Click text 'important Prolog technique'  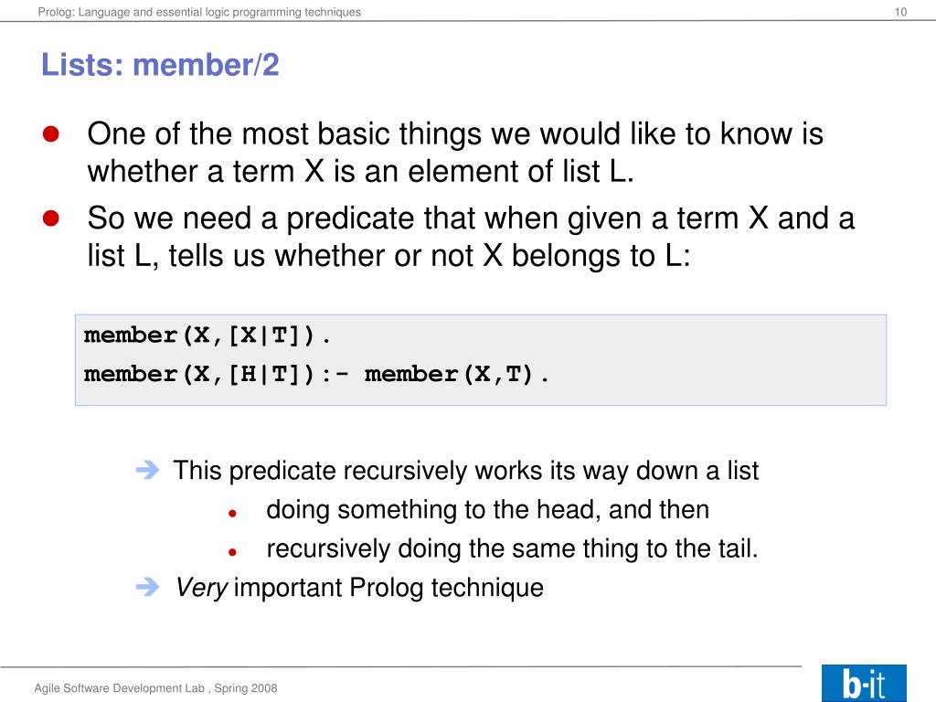[x=388, y=588]
